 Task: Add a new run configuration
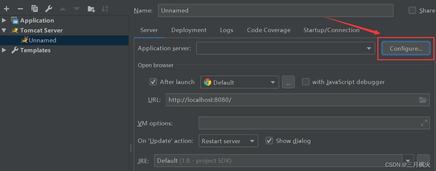[x=7, y=9]
